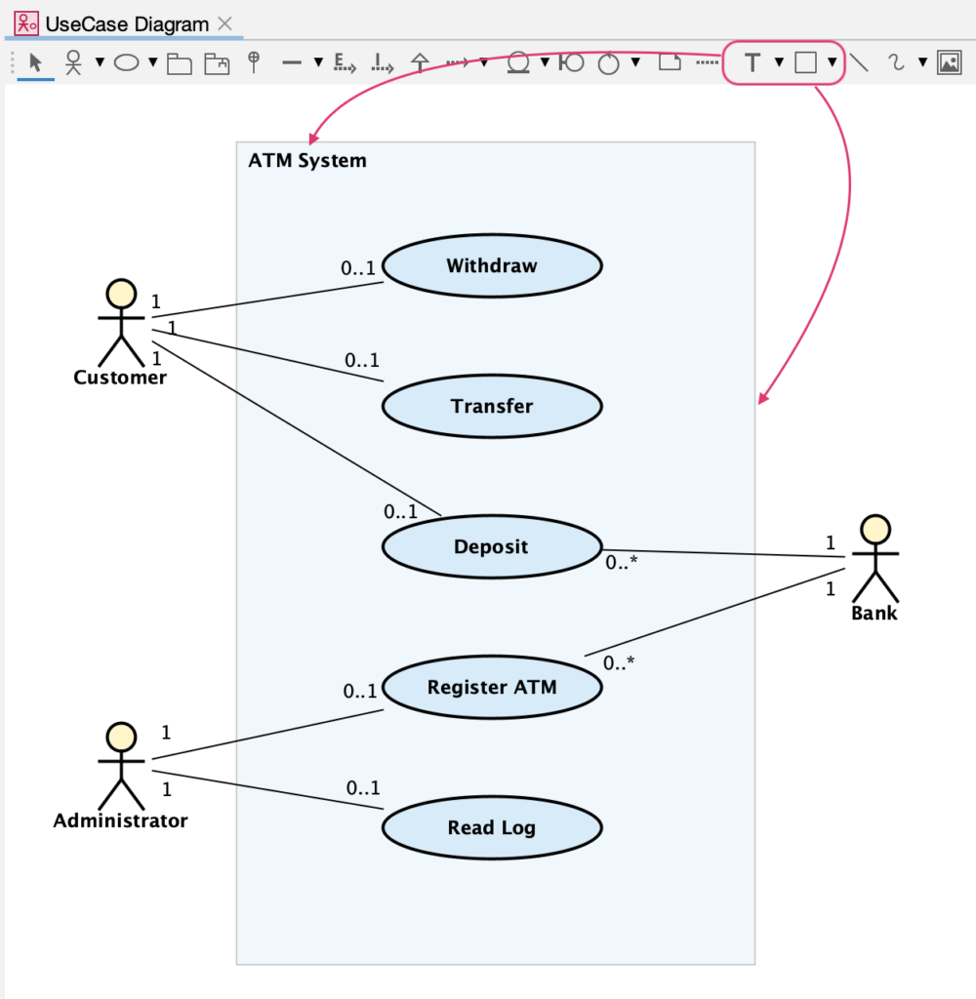Select the Text tool

[x=752, y=62]
